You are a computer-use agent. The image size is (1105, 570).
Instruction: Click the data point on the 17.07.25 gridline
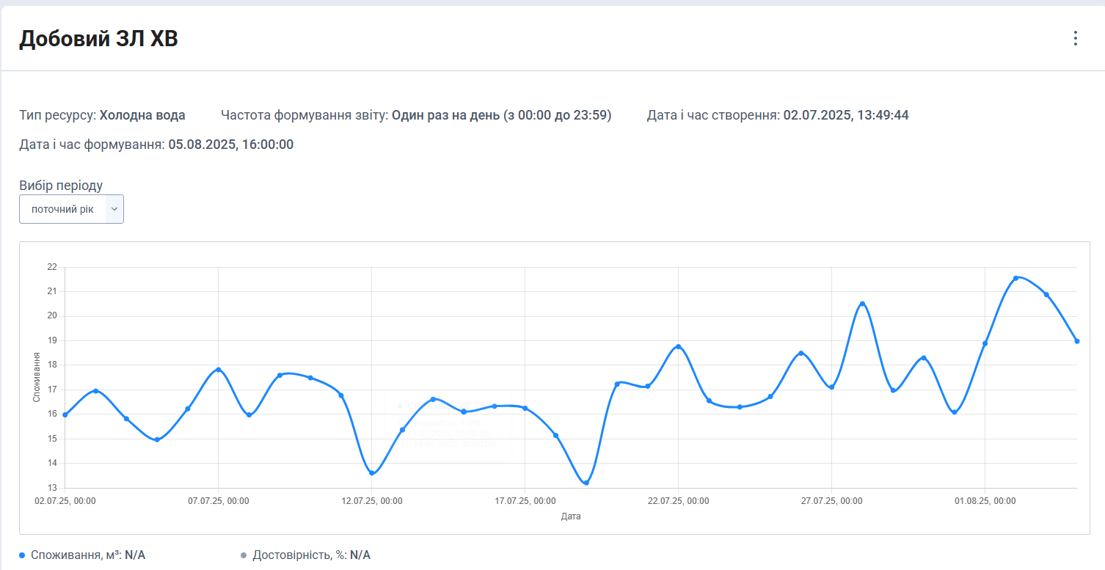(x=525, y=408)
